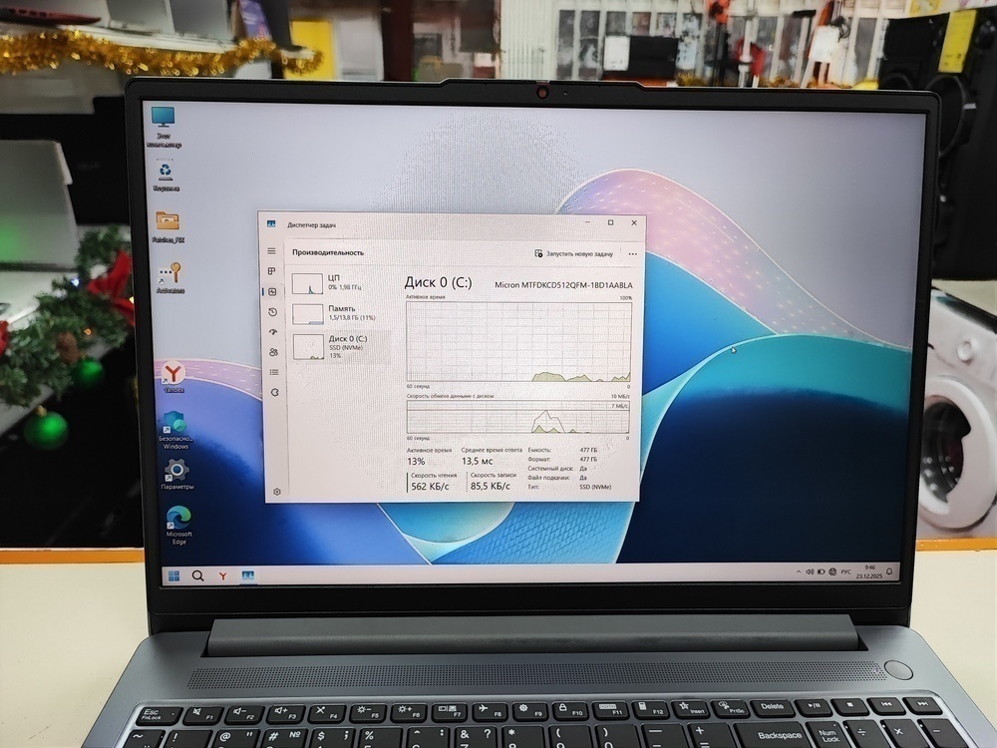997x748 pixels.
Task: Open the three-dot overflow menu
Action: 632,253
